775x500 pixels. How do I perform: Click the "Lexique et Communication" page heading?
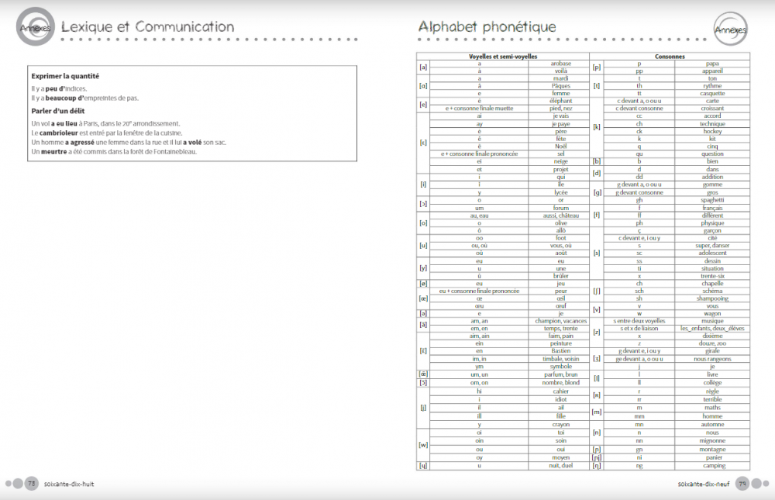tap(148, 26)
